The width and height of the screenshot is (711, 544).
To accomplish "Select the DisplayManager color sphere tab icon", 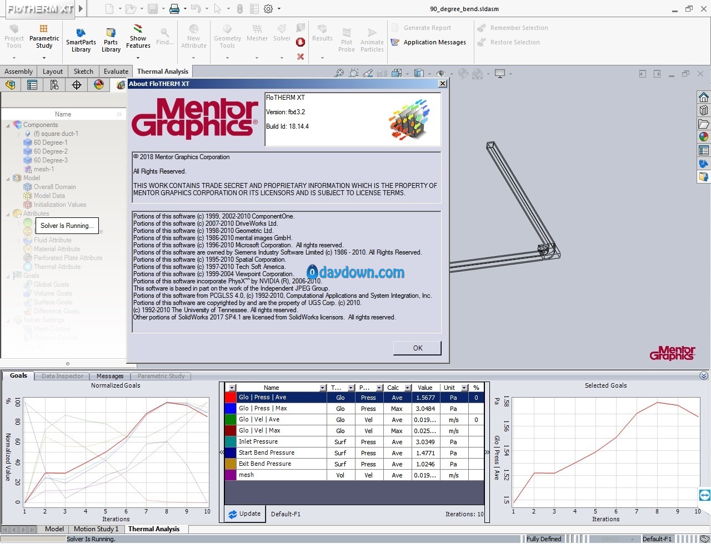I will click(x=99, y=85).
